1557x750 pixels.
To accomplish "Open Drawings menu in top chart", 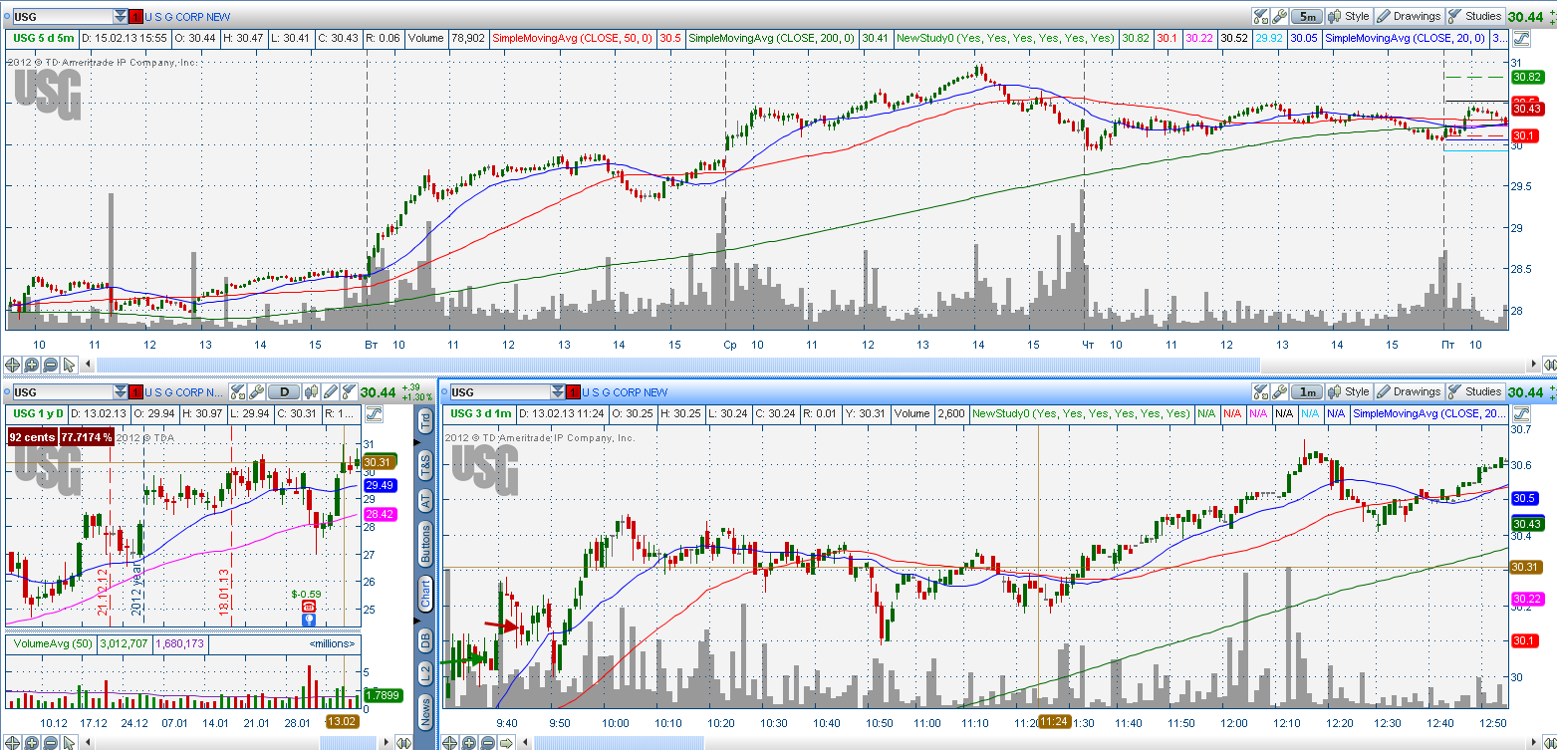I will pyautogui.click(x=1409, y=16).
